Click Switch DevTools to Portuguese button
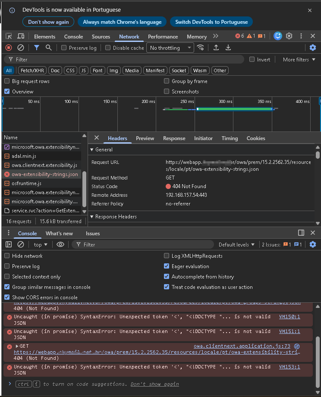Screen dimensions: 321x397 click(x=211, y=22)
